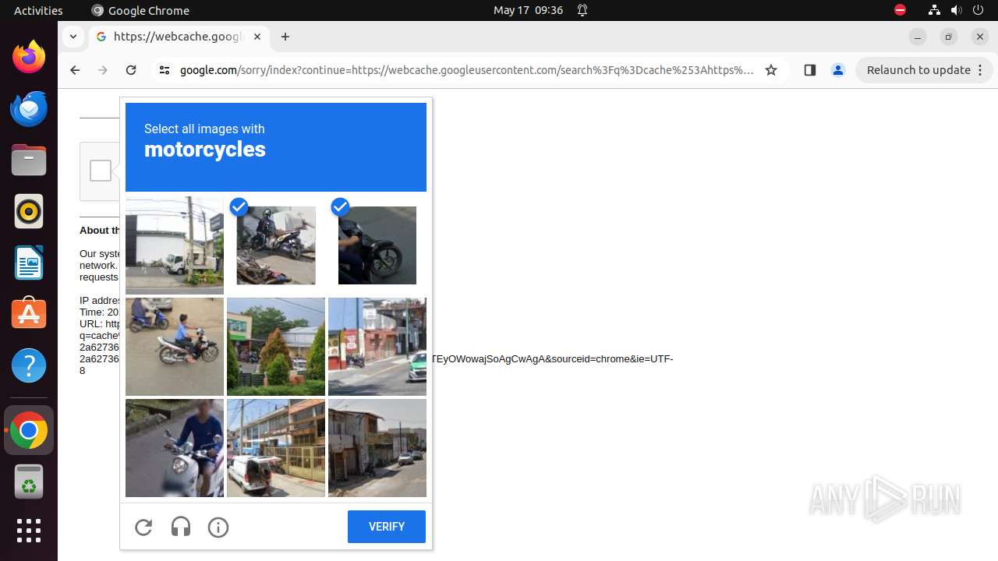Focus Google Chrome from the dock
Screen dimensions: 998x561
tap(29, 430)
